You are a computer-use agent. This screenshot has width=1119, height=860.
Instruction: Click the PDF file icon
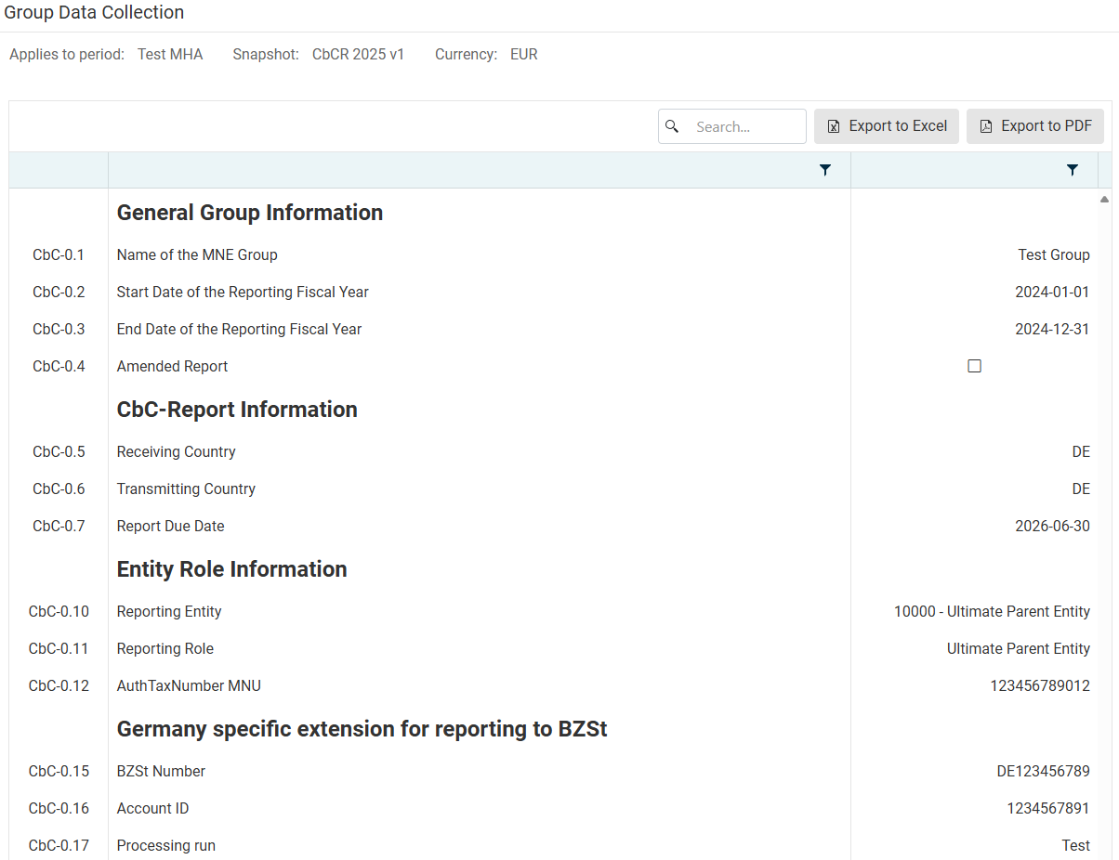(x=986, y=126)
